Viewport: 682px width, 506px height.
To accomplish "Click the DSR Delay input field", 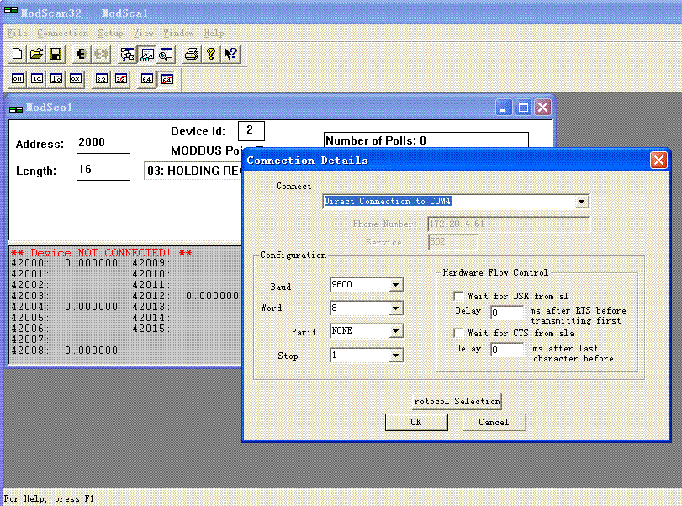I will pyautogui.click(x=506, y=313).
